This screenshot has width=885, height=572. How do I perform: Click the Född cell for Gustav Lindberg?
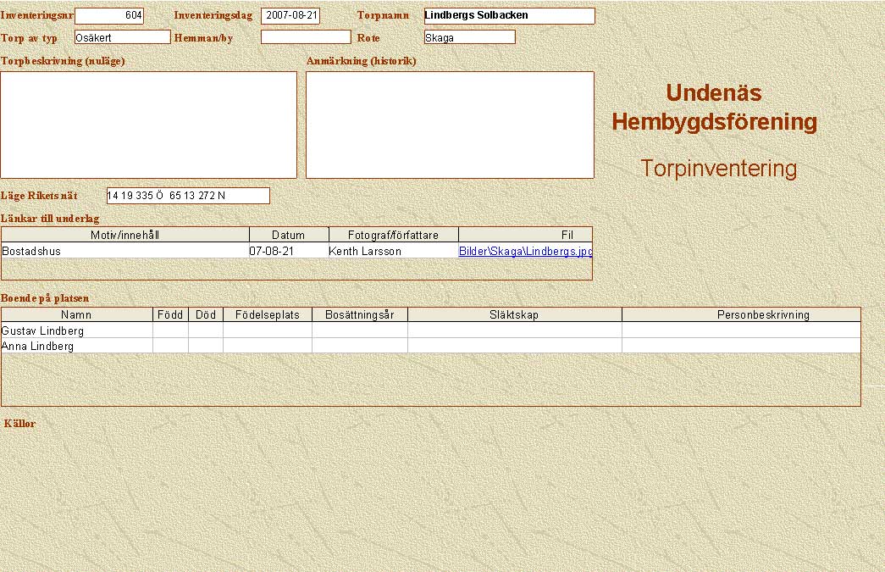coord(170,330)
